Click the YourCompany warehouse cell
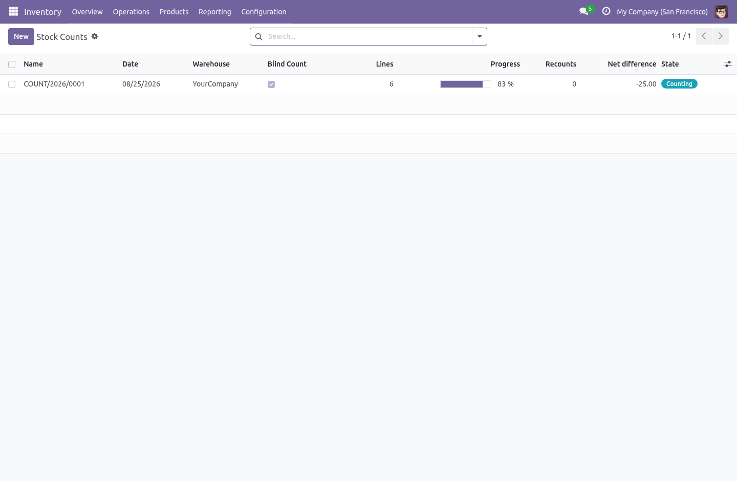Image resolution: width=737 pixels, height=481 pixels. (x=215, y=84)
